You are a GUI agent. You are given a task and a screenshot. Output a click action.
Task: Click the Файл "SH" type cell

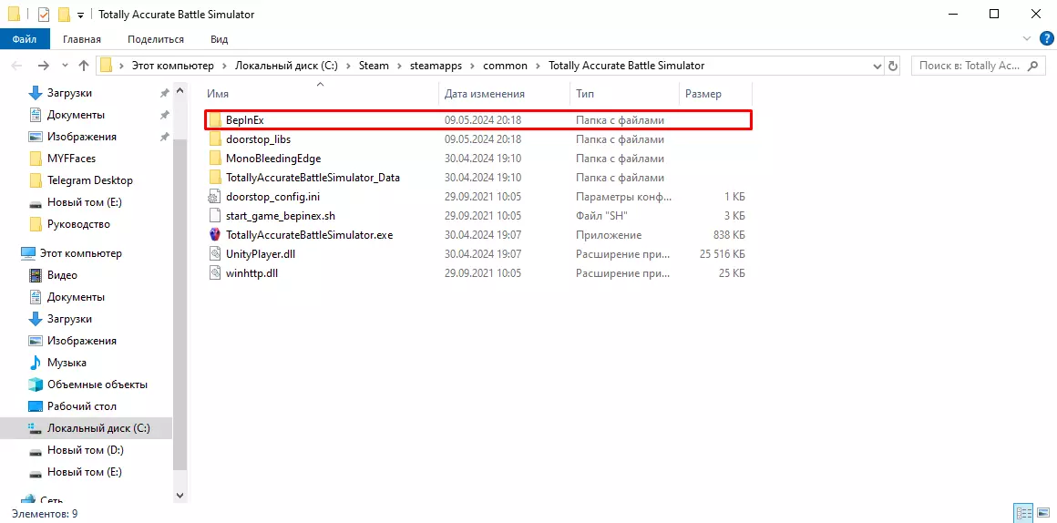point(602,216)
